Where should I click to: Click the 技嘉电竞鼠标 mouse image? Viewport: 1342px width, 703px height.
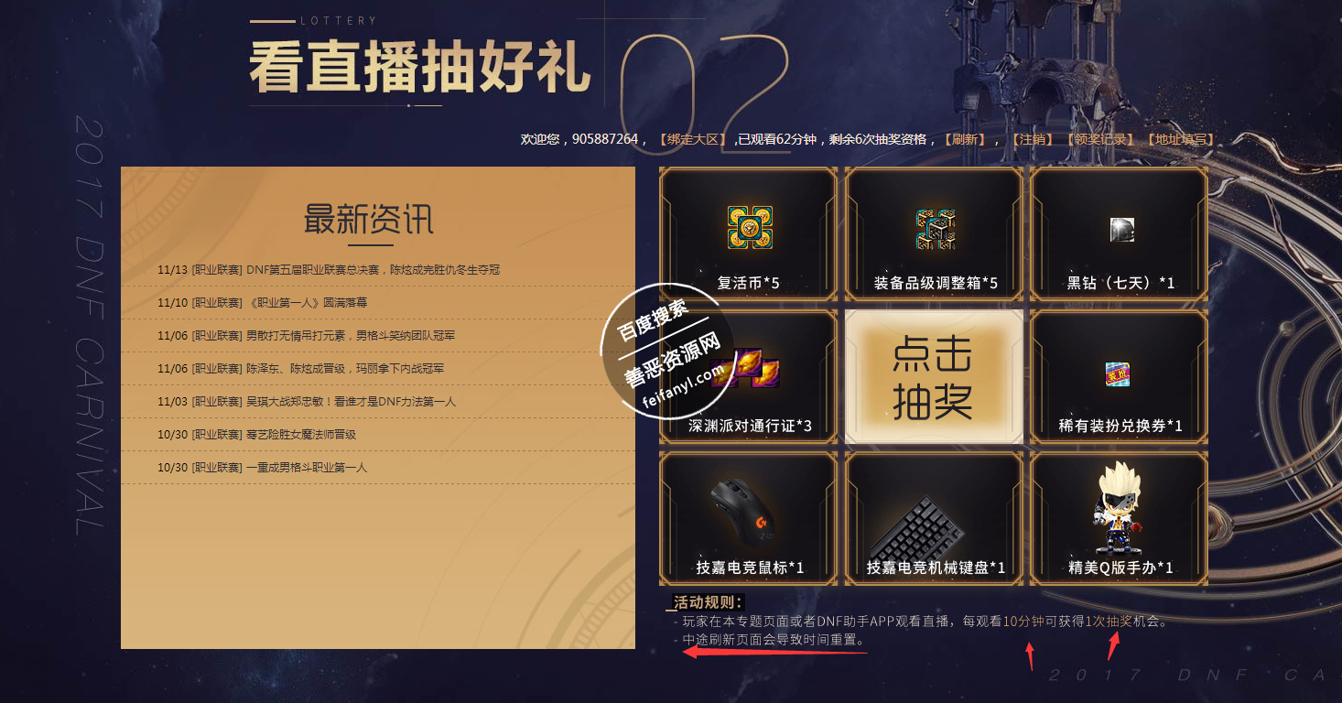click(743, 510)
